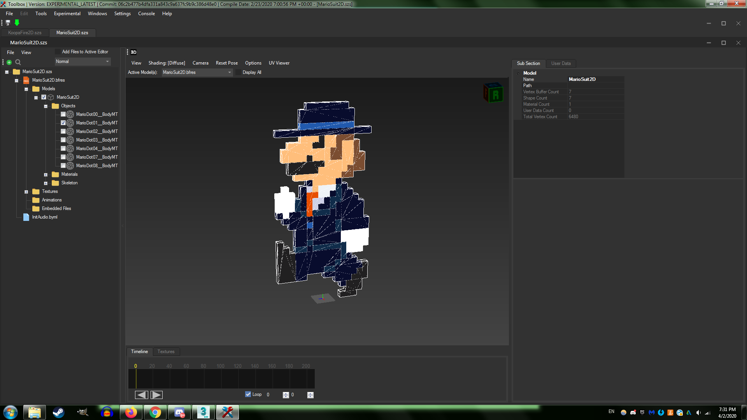The height and width of the screenshot is (420, 747).
Task: Click the volume speaker icon in the system tray
Action: [x=698, y=413]
